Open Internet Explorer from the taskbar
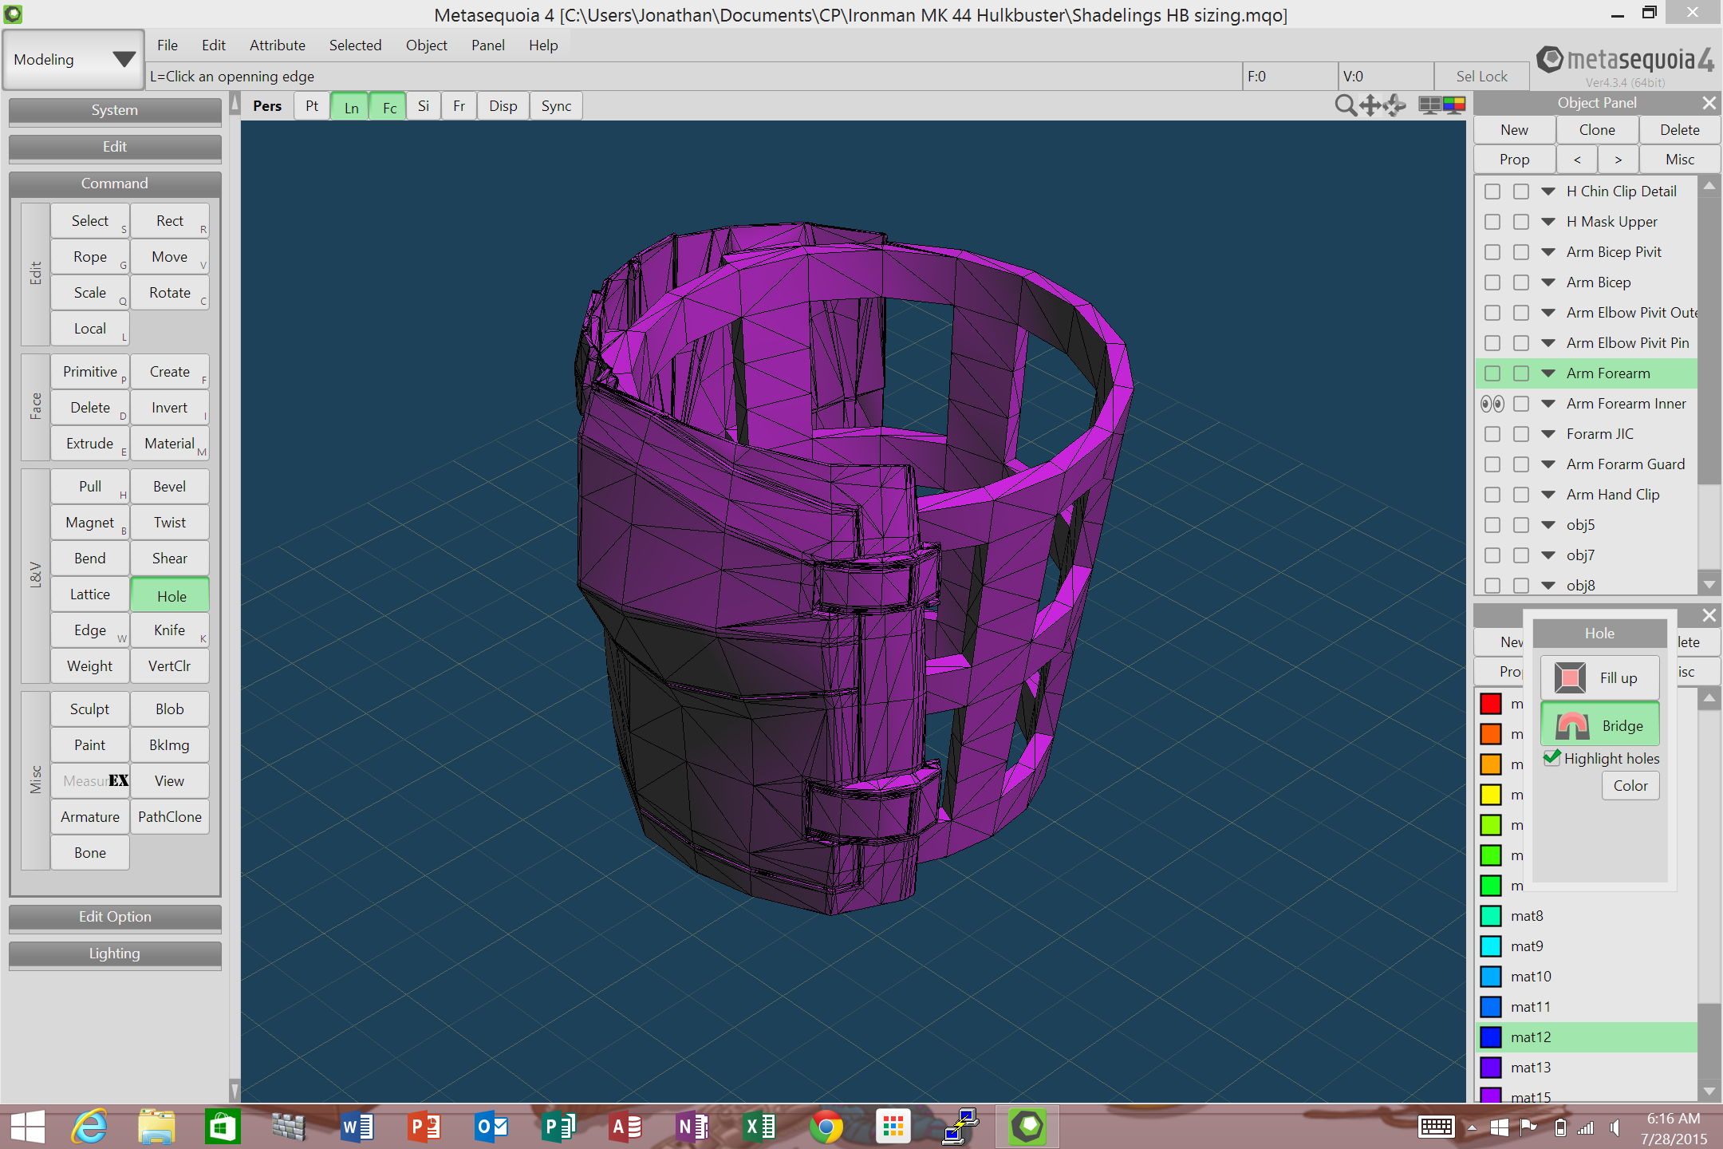Screen dimensions: 1723x1149 90,1127
